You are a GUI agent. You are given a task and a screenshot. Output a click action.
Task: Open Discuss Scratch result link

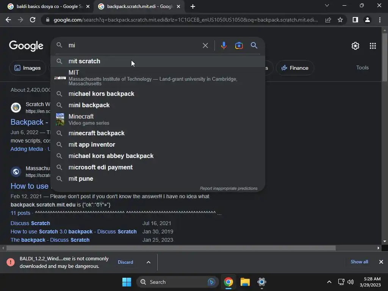click(x=30, y=223)
